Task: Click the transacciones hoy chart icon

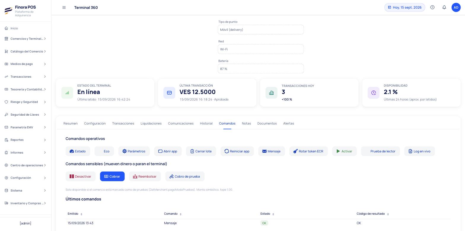Action: 271,93
